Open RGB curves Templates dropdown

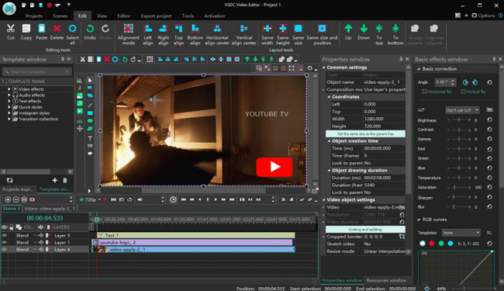coord(461,233)
